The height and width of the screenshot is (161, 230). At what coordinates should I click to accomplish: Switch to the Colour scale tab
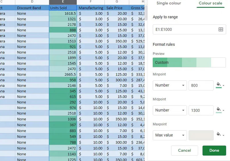[x=210, y=3]
